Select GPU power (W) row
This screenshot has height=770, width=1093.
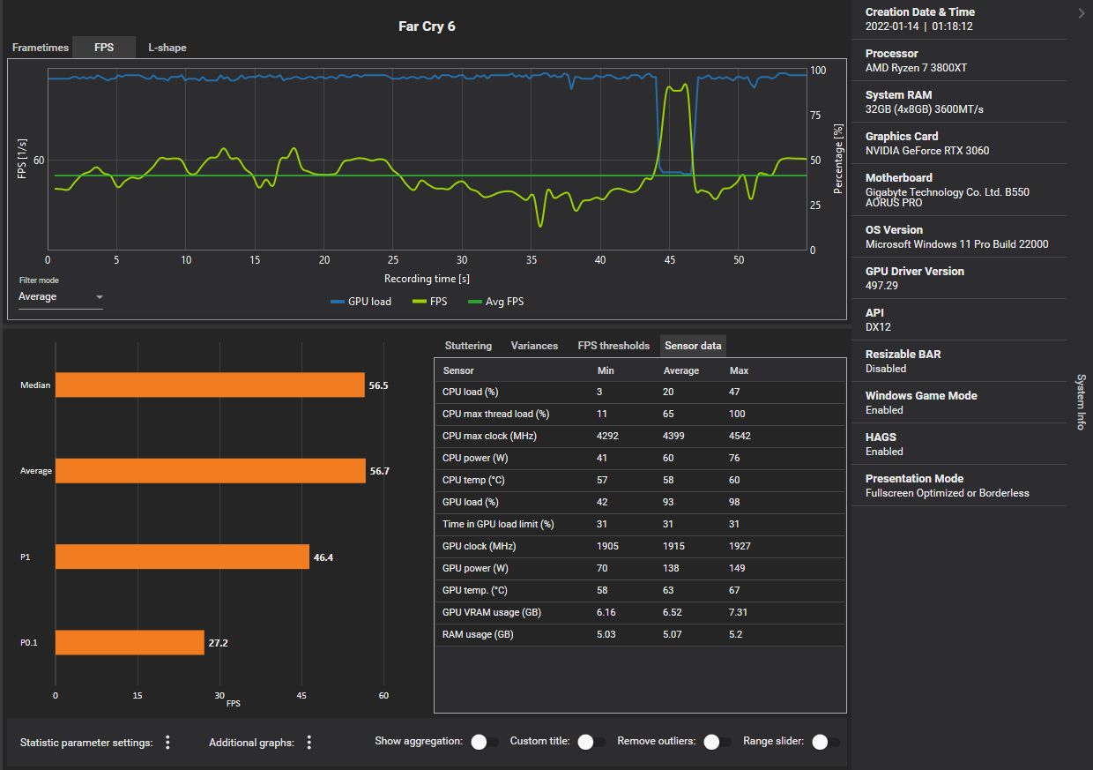[640, 569]
